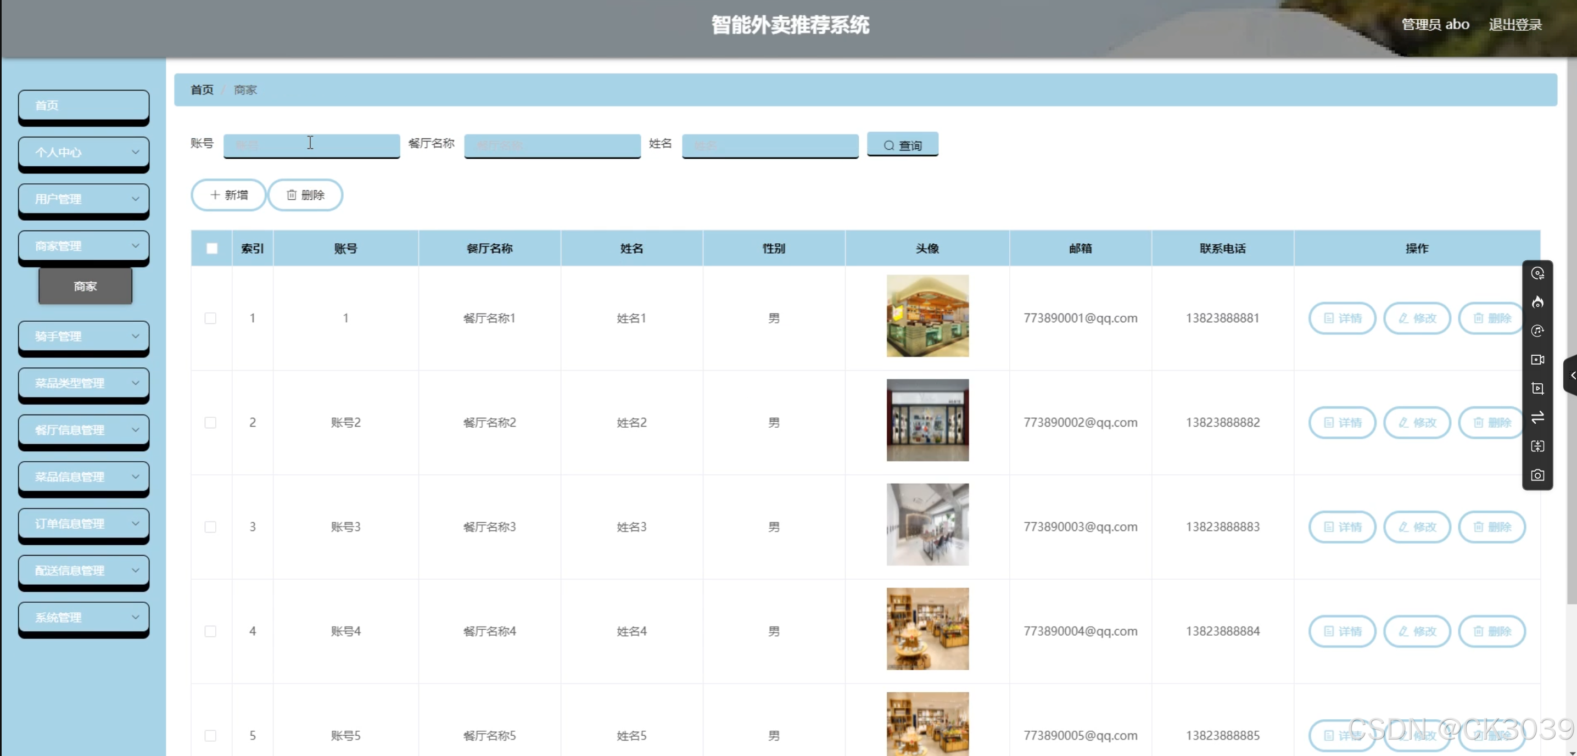Check the checkbox for row 3
Screen dimensions: 1577x756
pyautogui.click(x=211, y=527)
